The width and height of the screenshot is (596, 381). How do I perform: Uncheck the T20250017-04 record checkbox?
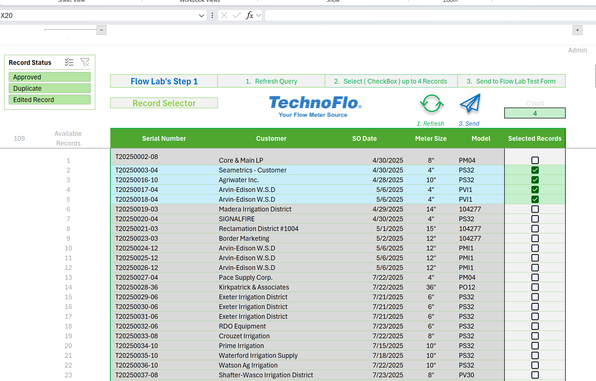tap(535, 190)
